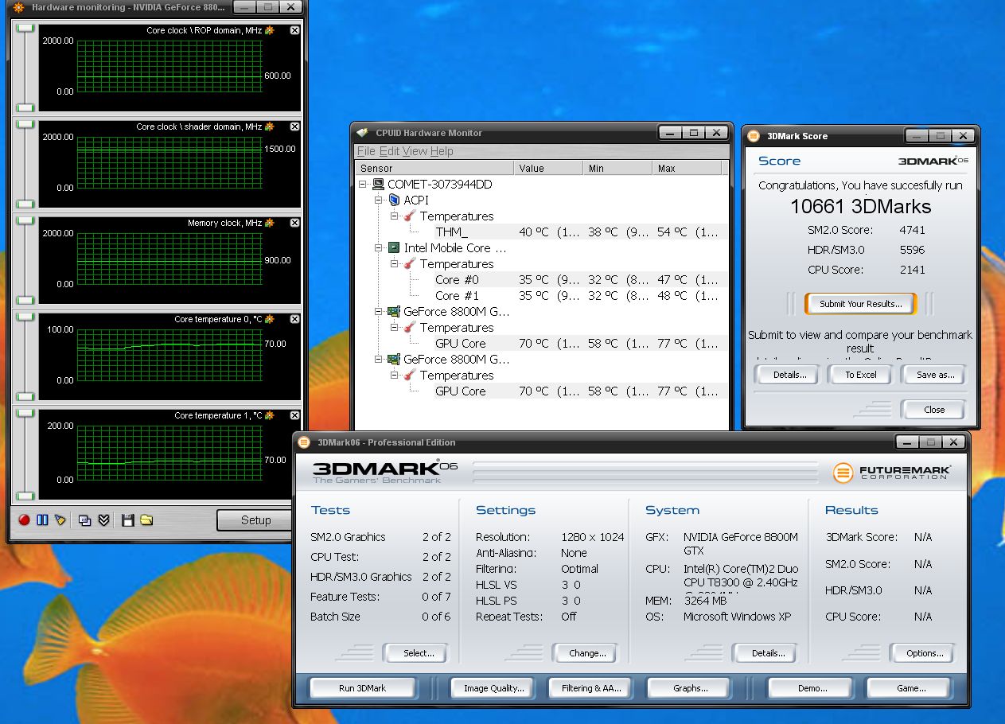Click the overlapping windows icon in monitoring toolbar
Viewport: 1005px width, 724px height.
coord(85,520)
